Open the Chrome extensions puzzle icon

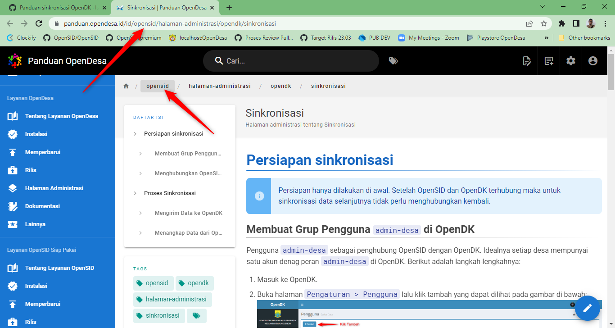pos(562,23)
